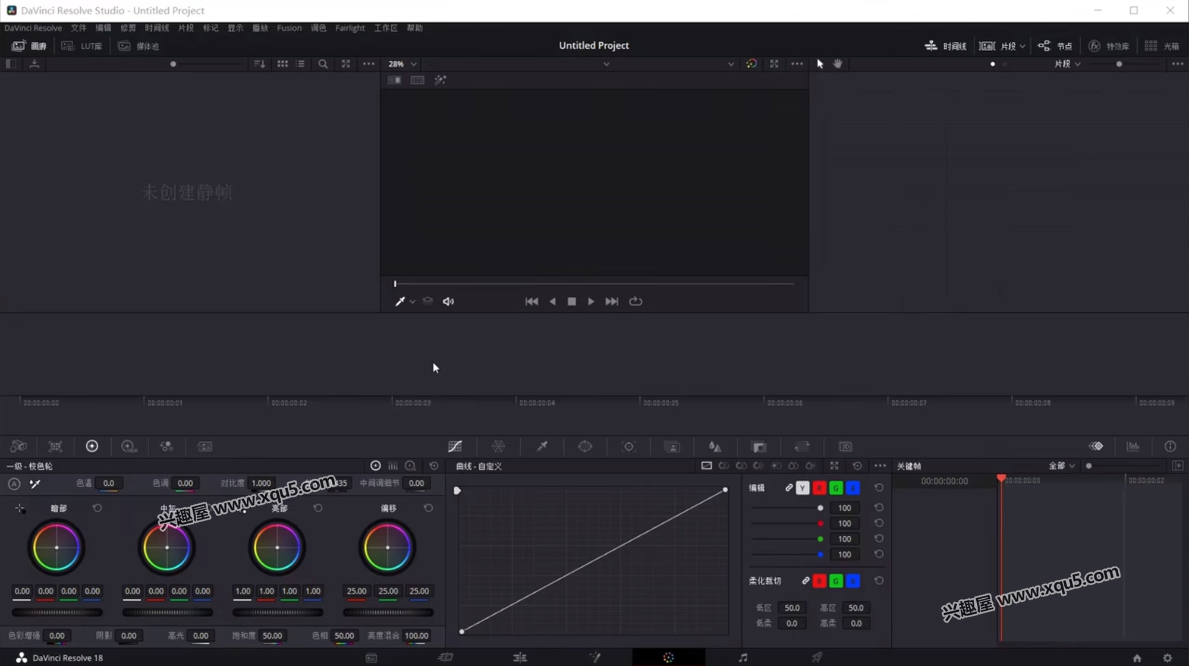Image resolution: width=1189 pixels, height=666 pixels.
Task: Open the HDR color wheels palette
Action: pyautogui.click(x=129, y=446)
